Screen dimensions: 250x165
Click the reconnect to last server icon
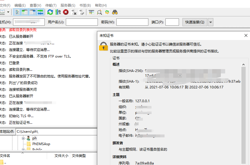pyautogui.click(x=82, y=12)
